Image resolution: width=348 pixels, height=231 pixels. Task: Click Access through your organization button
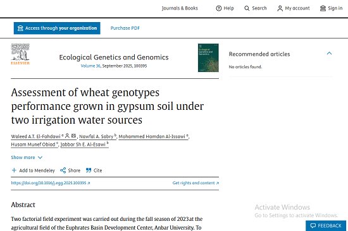(x=57, y=28)
